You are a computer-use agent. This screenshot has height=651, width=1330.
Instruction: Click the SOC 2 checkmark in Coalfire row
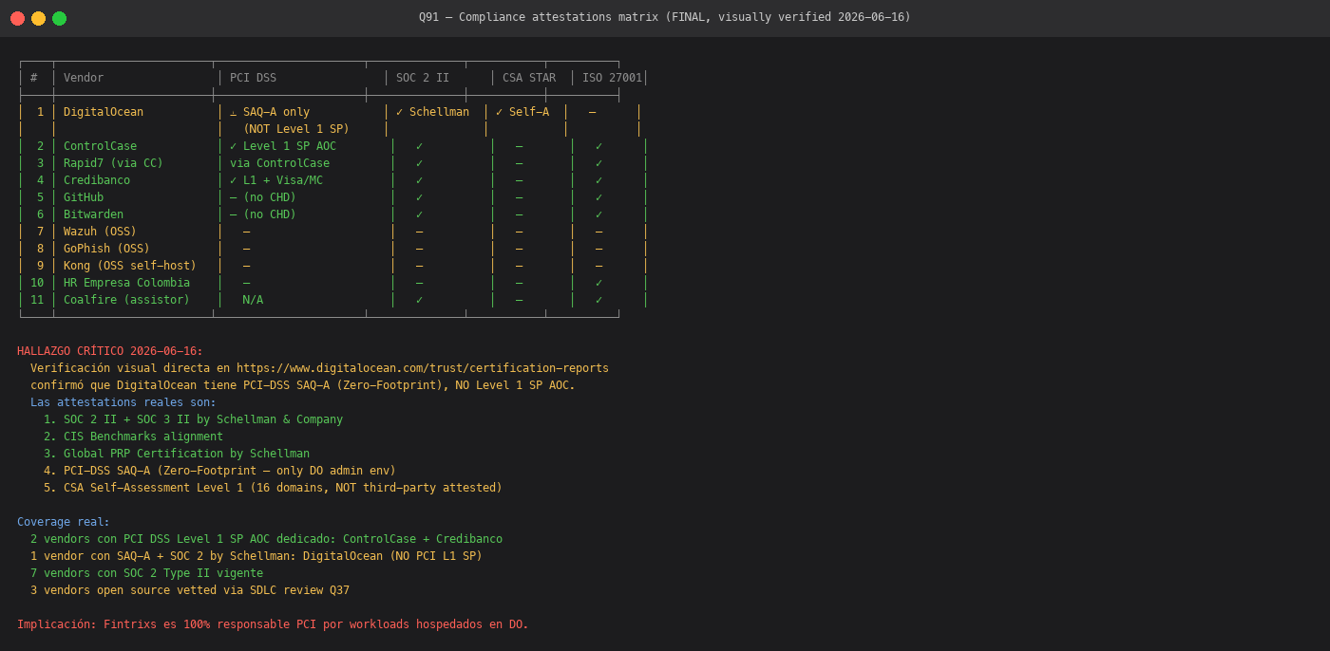(x=419, y=300)
